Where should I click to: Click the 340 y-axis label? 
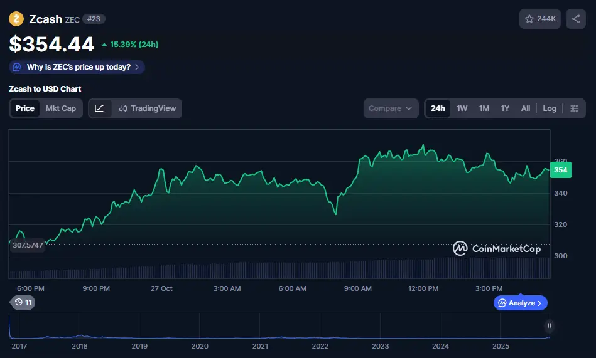(561, 193)
